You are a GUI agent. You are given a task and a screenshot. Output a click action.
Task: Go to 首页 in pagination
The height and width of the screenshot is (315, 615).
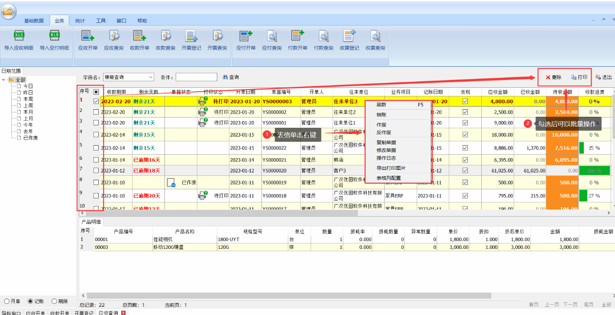coord(534,305)
